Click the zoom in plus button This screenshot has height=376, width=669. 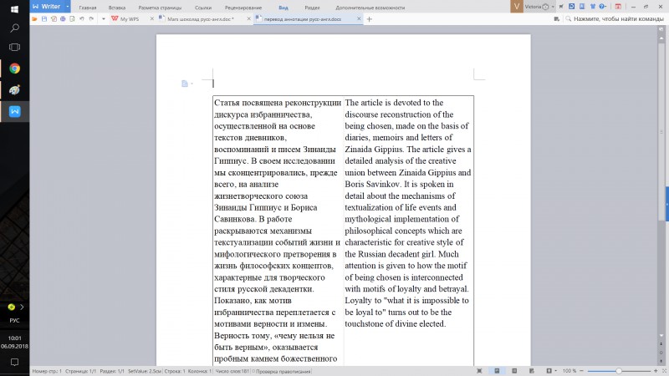pyautogui.click(x=656, y=371)
